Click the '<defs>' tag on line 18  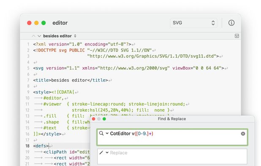(x=41, y=146)
